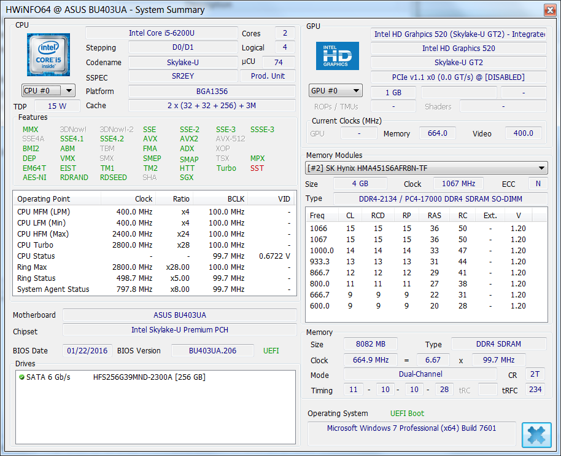Screen dimensions: 561x456
Task: Click the green status icon beside SATA 6 Gb/s
Action: pyautogui.click(x=21, y=377)
